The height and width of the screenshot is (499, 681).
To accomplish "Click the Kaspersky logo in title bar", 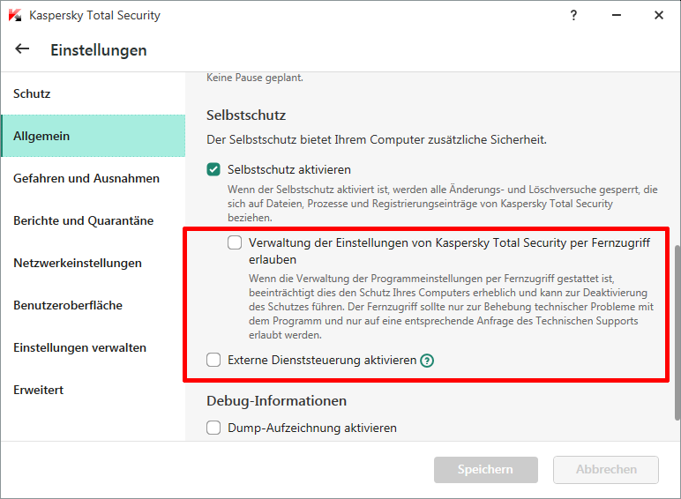I will point(14,16).
